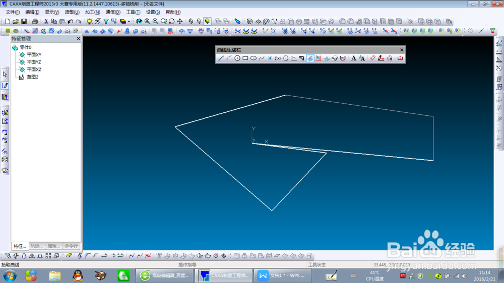504x283 pixels.
Task: Click the pan view cross-arrows icon
Action: pos(180,22)
